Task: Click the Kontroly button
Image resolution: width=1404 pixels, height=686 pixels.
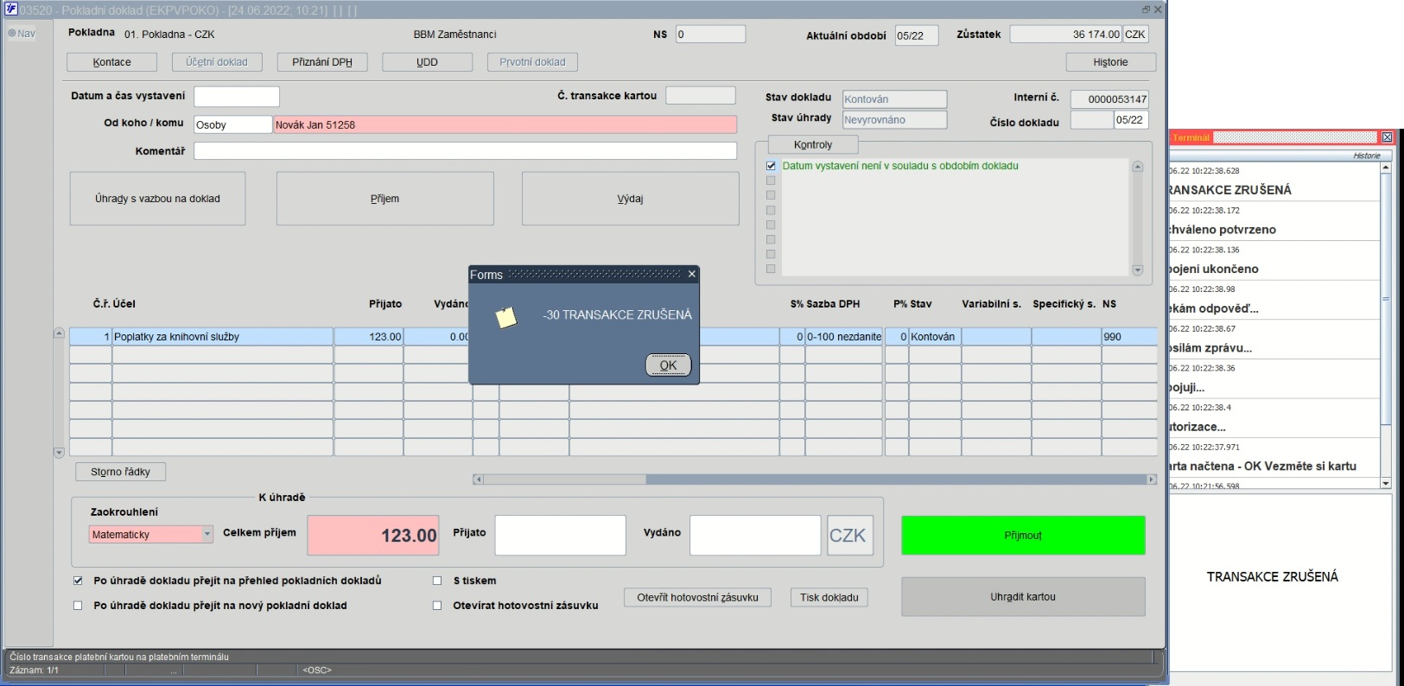Action: tap(813, 144)
